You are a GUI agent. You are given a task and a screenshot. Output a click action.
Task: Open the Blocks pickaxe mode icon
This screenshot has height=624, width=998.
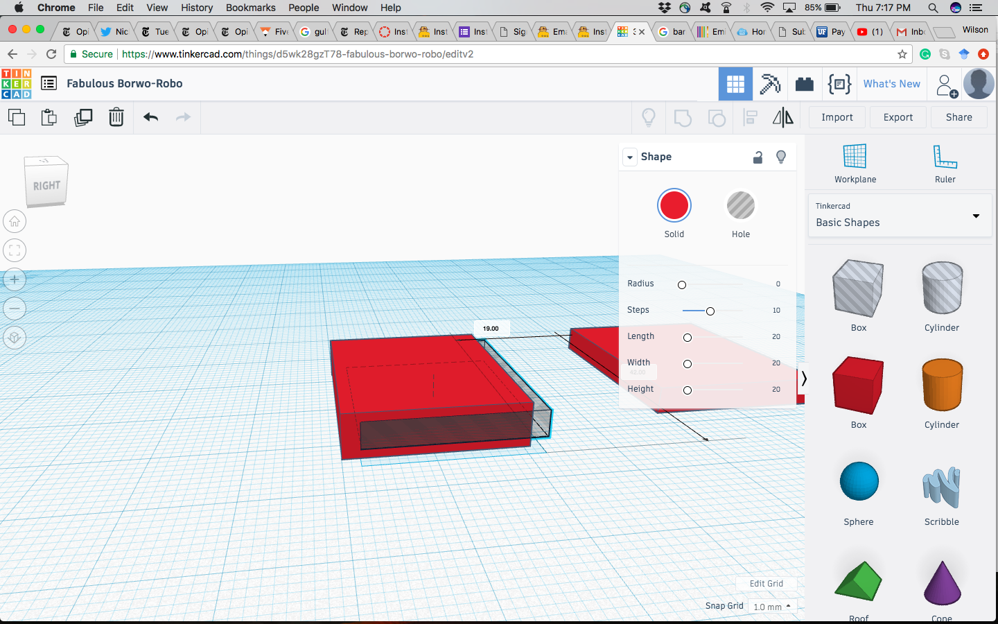click(770, 84)
